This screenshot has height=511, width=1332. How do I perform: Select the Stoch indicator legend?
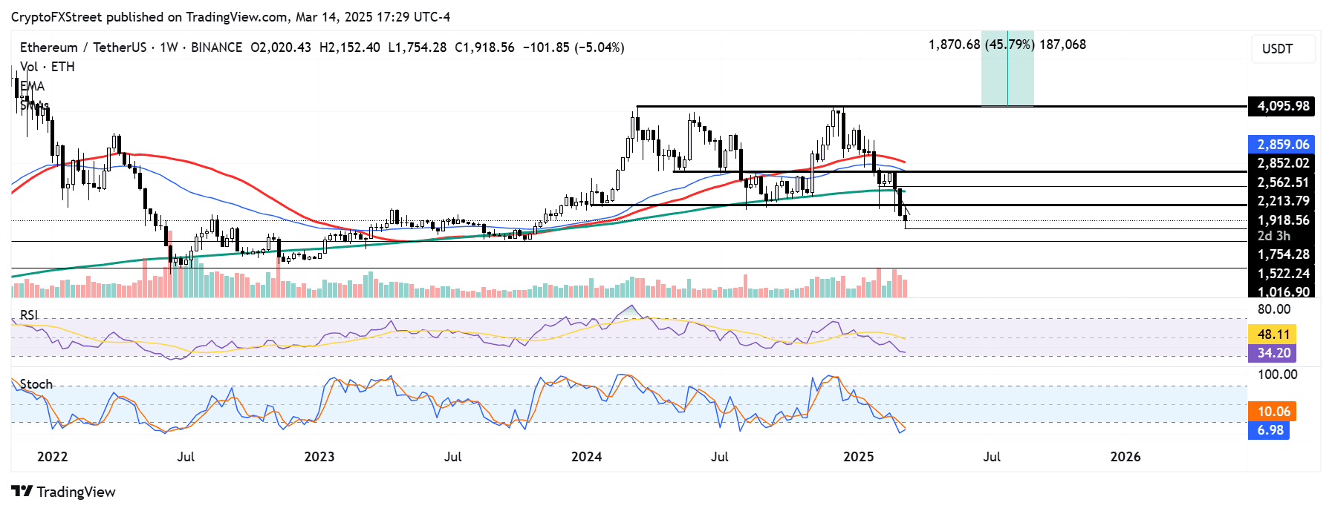click(x=36, y=384)
